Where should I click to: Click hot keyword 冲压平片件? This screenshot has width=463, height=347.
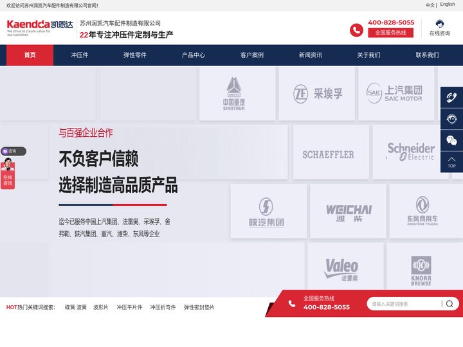(x=129, y=307)
